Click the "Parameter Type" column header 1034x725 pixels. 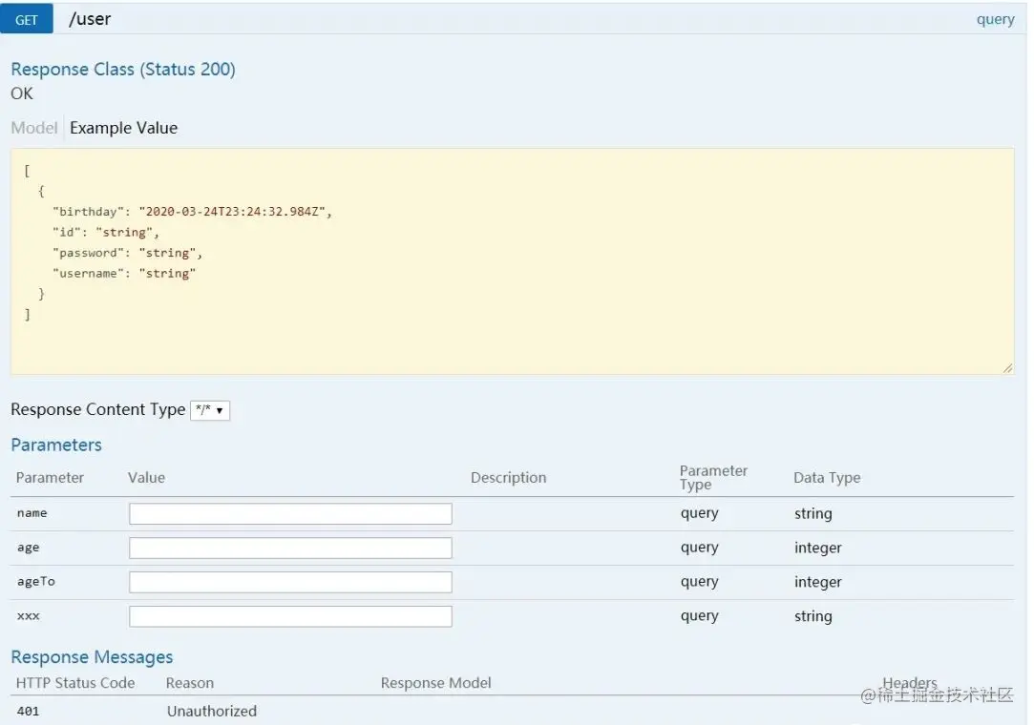coord(713,477)
